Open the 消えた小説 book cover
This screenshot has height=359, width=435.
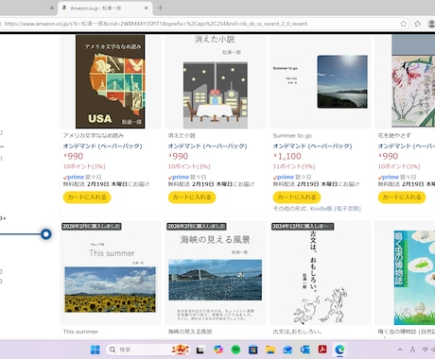click(215, 81)
